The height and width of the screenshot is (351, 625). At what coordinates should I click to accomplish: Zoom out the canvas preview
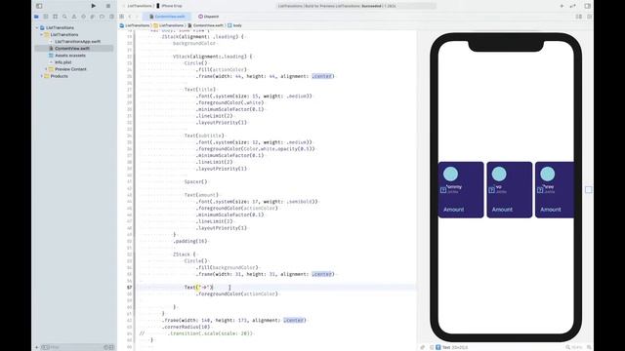point(568,347)
